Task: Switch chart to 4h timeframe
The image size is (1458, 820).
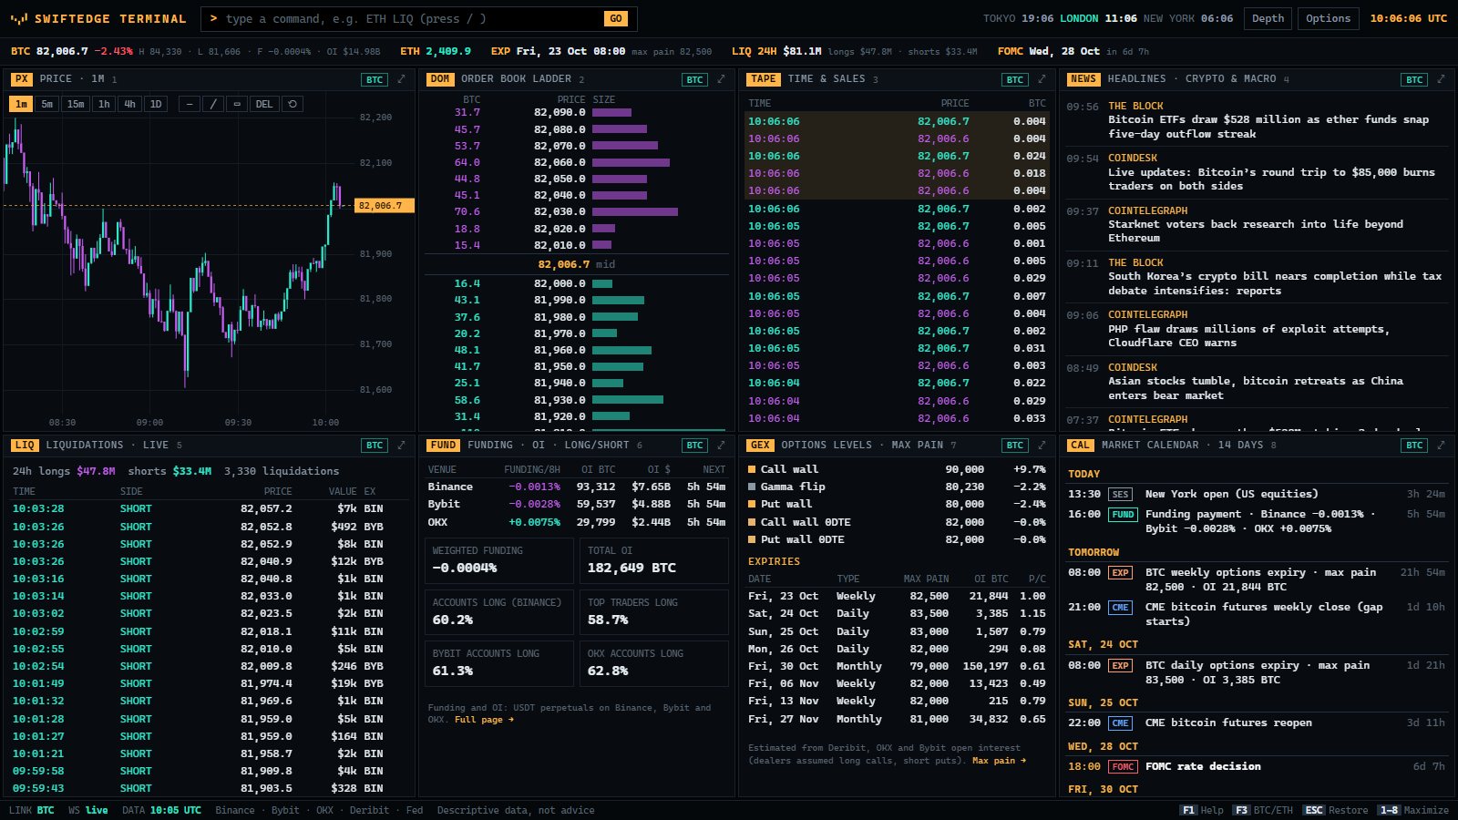Action: [129, 104]
